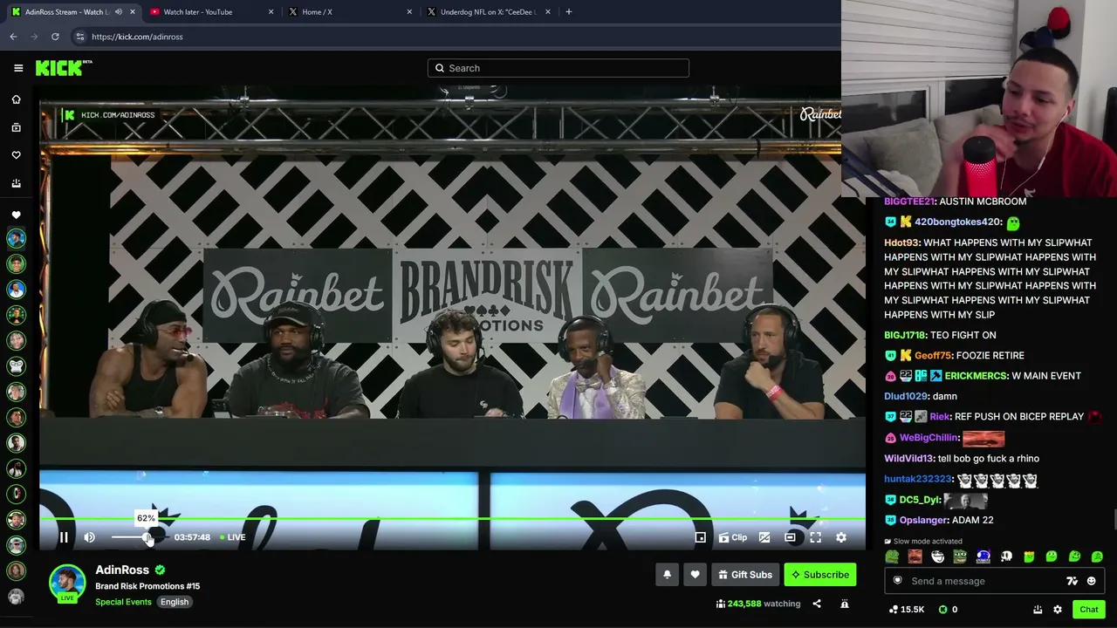Select the English language tag
The height and width of the screenshot is (628, 1117).
click(175, 602)
